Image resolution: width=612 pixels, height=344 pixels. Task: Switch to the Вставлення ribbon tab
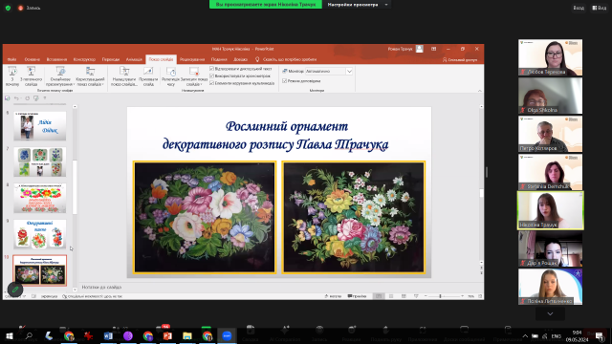(x=56, y=59)
